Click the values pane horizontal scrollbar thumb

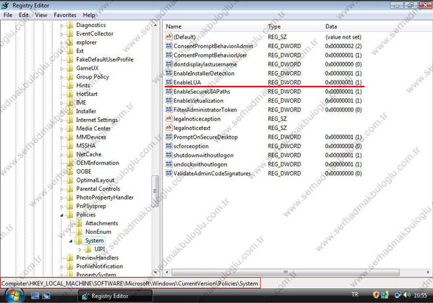coord(286,272)
